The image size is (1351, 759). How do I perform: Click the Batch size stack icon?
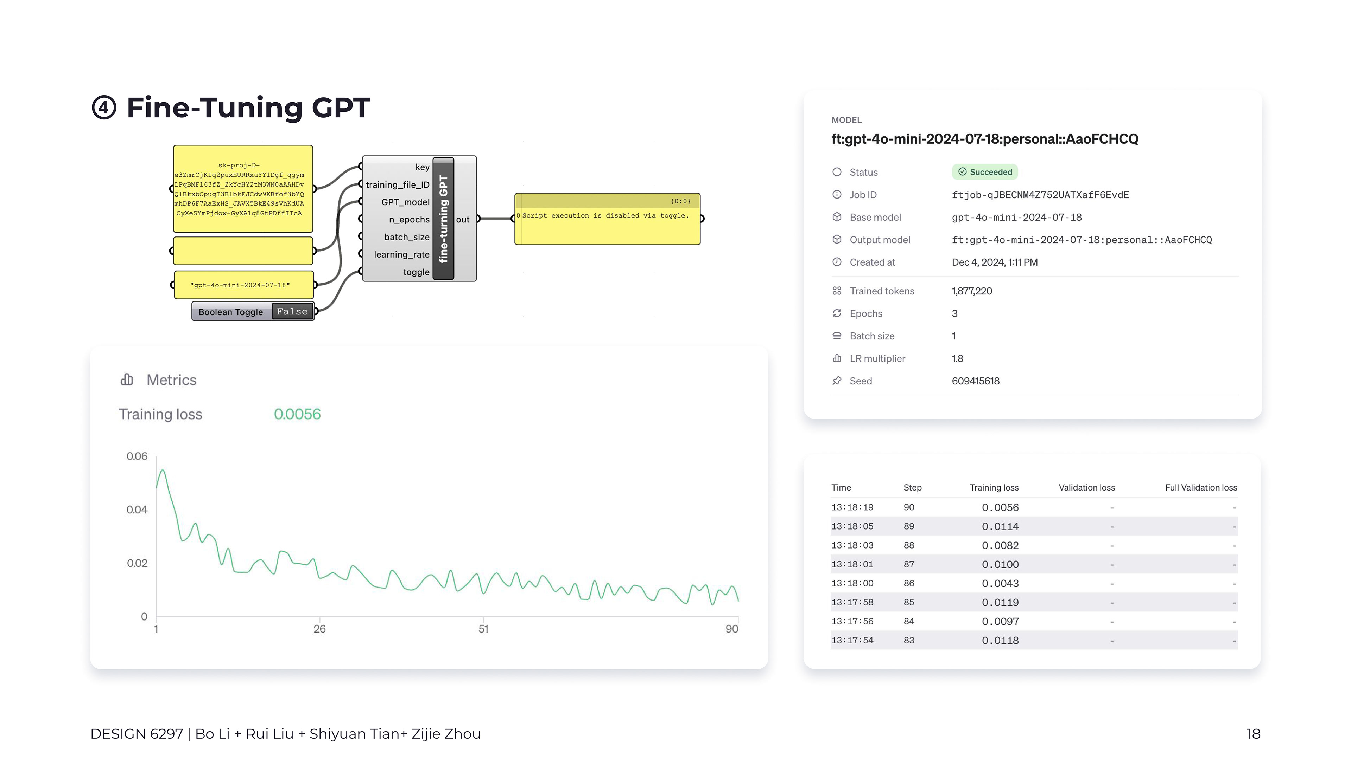click(837, 336)
